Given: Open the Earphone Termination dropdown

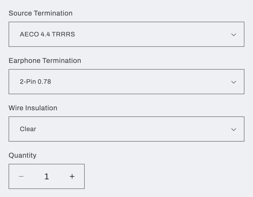Looking at the screenshot, I should point(126,82).
